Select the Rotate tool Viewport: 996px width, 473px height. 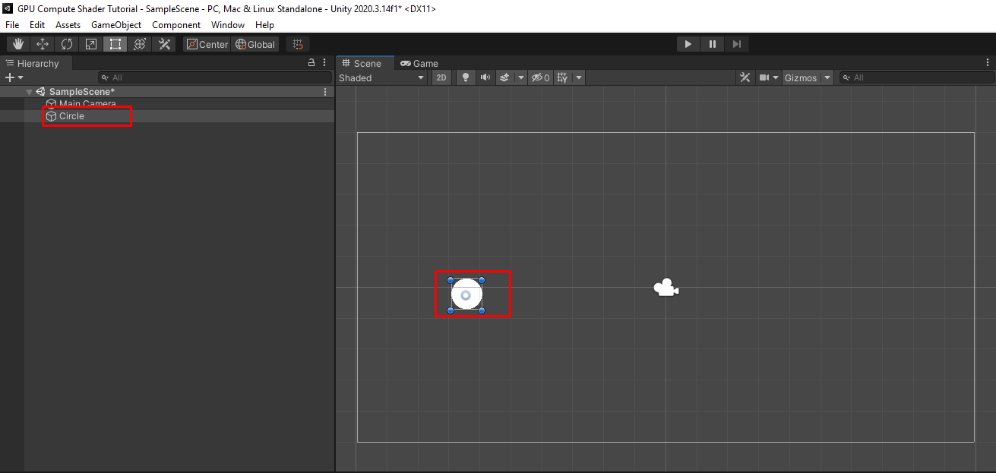click(67, 44)
